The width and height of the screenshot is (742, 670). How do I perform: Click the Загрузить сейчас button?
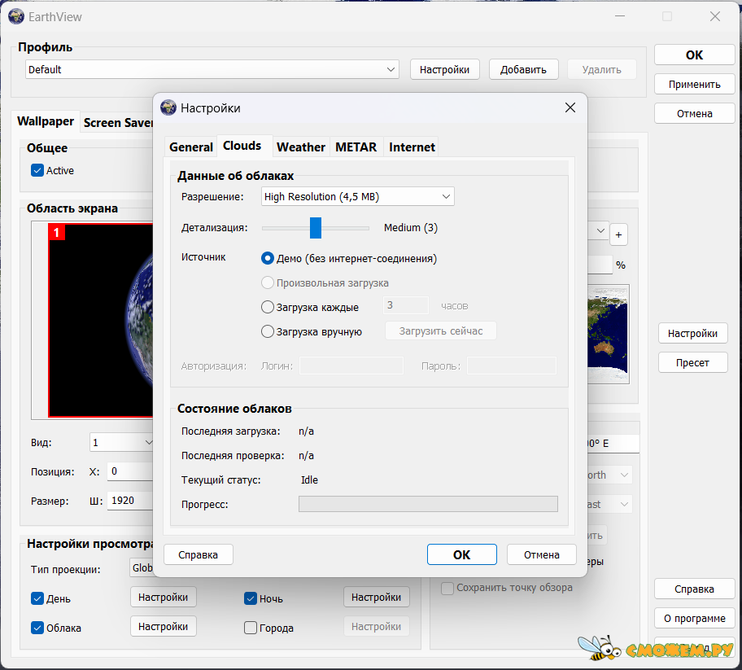pyautogui.click(x=441, y=331)
